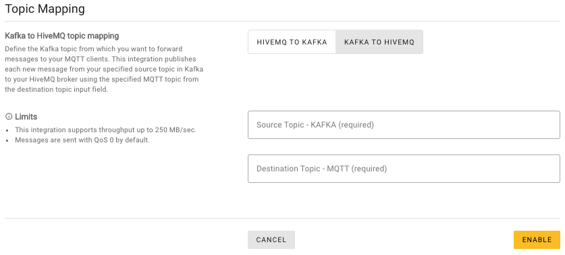Click the Cancel button
The image size is (565, 255).
click(x=271, y=239)
